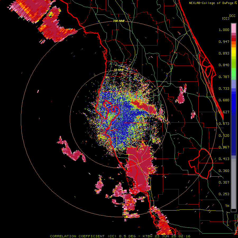Viewport: 238px width, 238px height.
Task: Click the TH threshold label on the scale
Action: pyautogui.click(x=227, y=206)
